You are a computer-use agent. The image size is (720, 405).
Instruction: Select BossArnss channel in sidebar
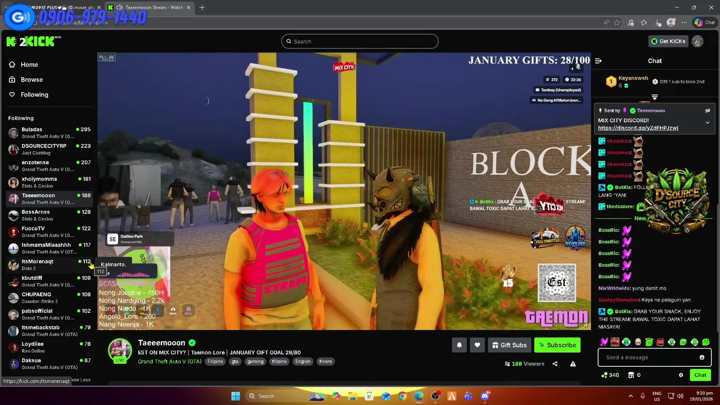coord(49,215)
